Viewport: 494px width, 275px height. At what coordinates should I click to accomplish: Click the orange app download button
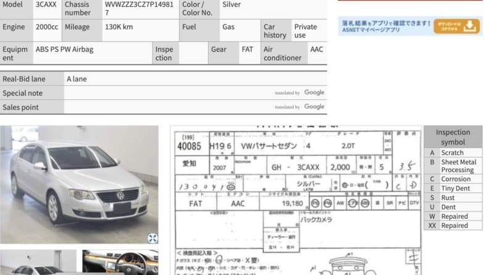[x=456, y=26]
